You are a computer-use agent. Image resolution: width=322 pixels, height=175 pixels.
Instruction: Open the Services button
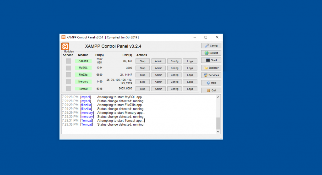211,75
